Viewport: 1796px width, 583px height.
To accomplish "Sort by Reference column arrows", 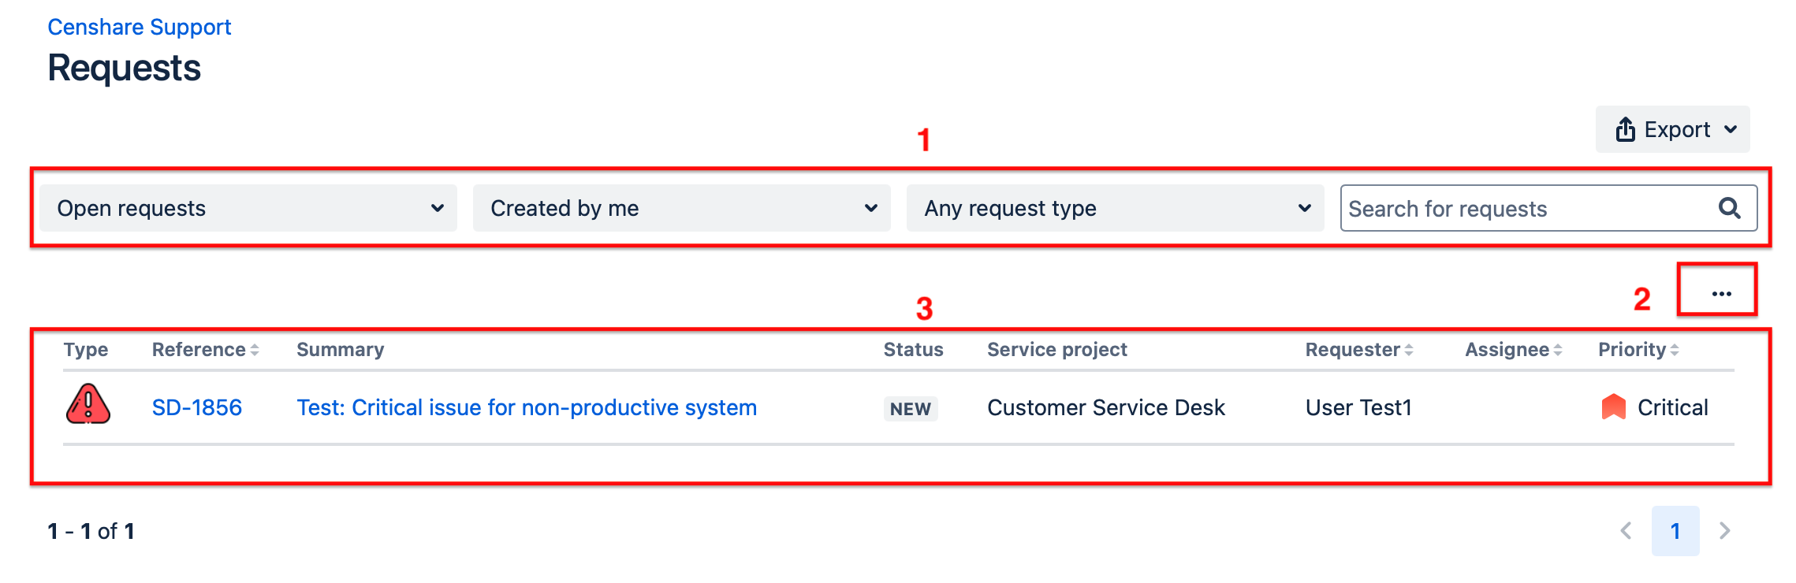I will point(254,350).
